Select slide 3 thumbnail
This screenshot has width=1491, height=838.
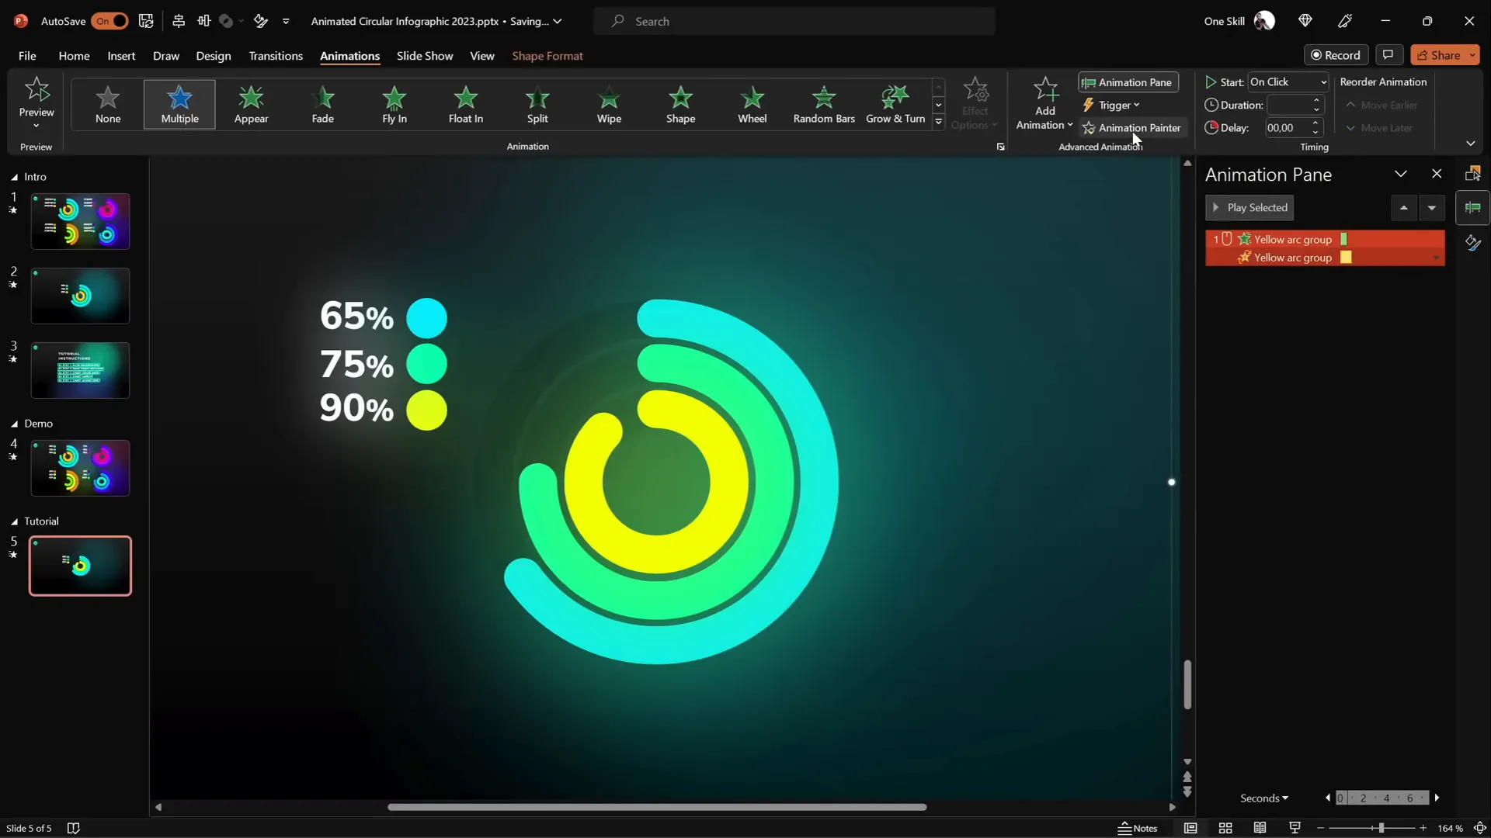pos(79,370)
